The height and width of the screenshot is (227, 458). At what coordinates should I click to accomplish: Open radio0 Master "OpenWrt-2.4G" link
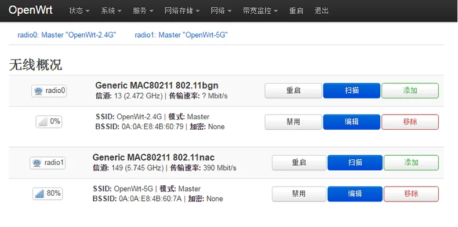[x=67, y=35]
